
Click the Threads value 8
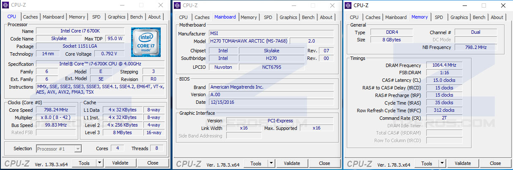coord(156,148)
